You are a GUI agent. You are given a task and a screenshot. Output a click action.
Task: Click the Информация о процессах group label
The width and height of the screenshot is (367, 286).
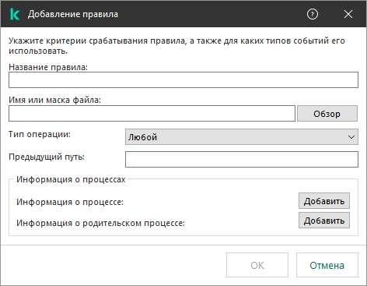[x=71, y=179]
